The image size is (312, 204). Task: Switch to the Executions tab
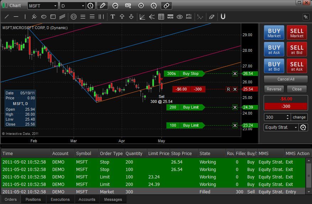pyautogui.click(x=60, y=199)
